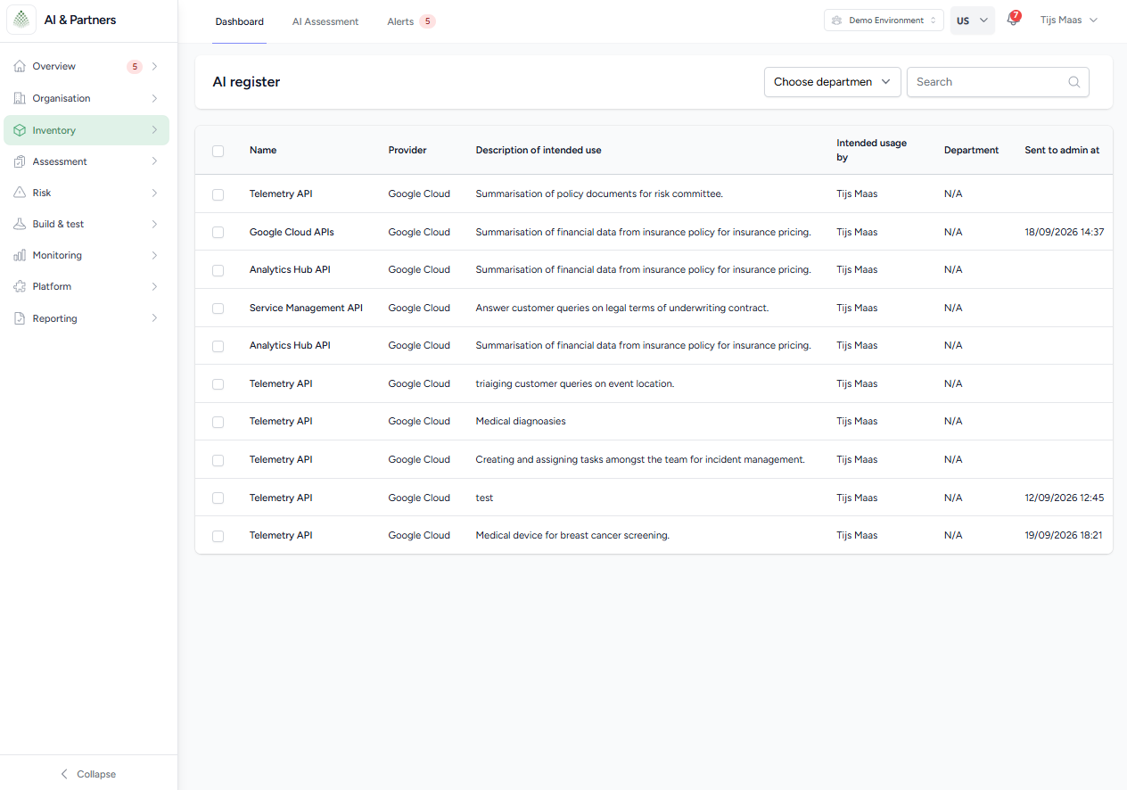Toggle the select-all checkbox in table header
This screenshot has width=1127, height=790.
point(218,151)
